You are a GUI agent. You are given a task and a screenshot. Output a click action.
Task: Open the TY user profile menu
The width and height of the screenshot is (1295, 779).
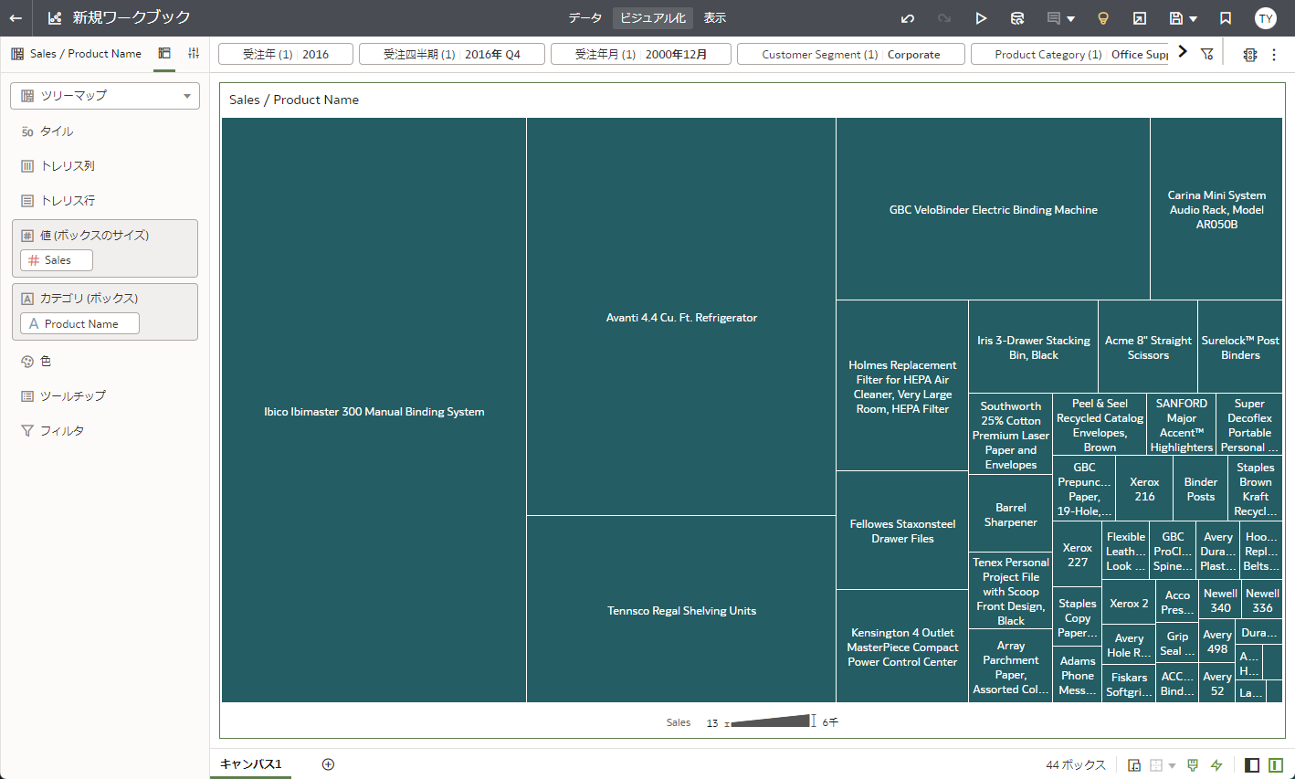point(1266,18)
